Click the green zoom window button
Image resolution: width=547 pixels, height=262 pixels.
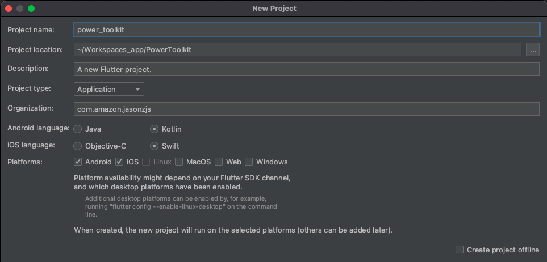click(x=31, y=9)
